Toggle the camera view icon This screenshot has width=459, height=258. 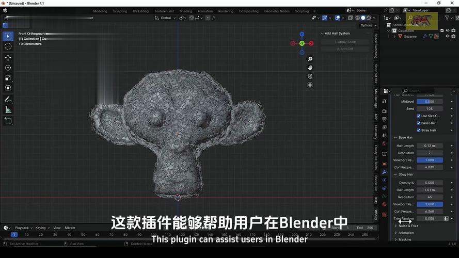(x=310, y=76)
